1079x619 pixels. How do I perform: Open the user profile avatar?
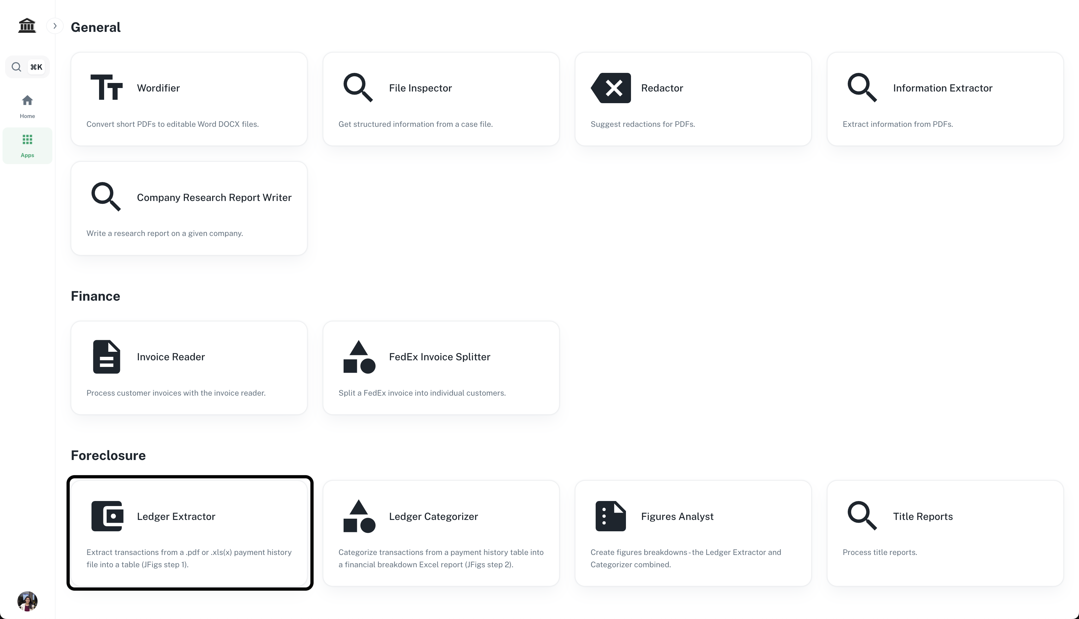27,601
